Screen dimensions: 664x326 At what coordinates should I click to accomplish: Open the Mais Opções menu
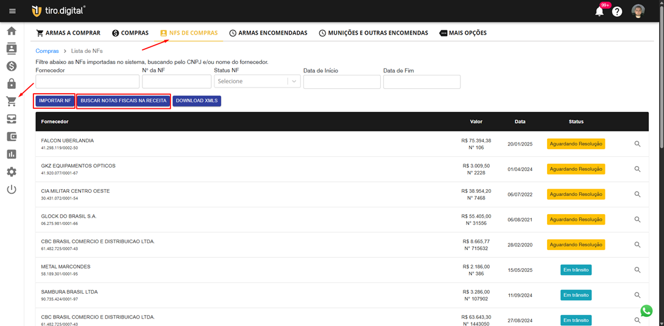click(x=463, y=33)
